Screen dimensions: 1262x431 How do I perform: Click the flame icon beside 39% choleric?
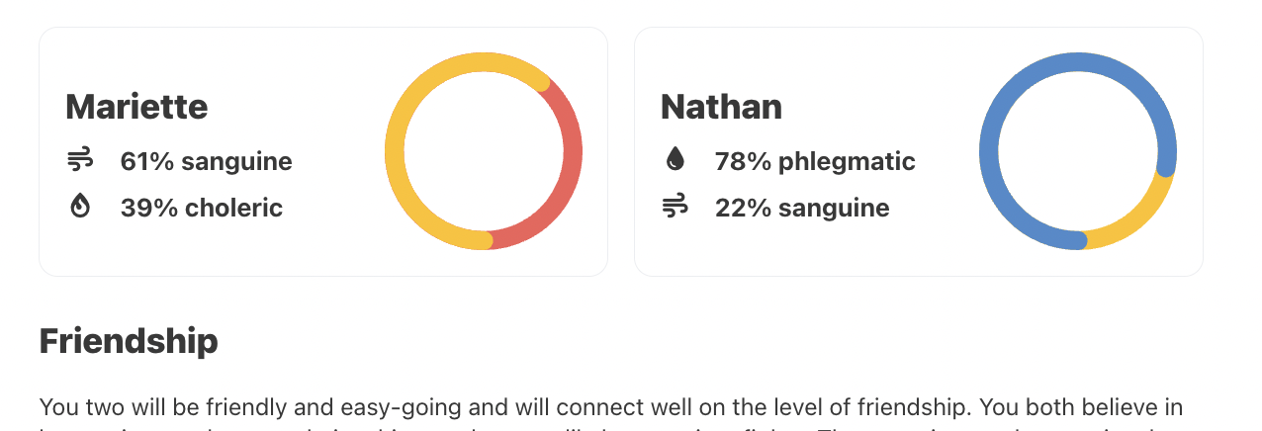tap(80, 207)
